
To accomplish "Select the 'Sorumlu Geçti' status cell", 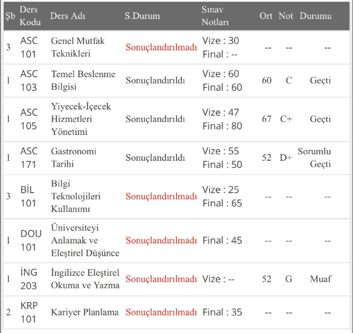I will click(314, 158).
